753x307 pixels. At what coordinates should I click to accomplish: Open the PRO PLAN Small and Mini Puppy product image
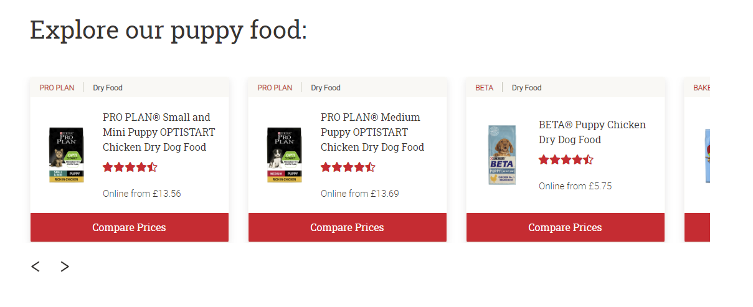[67, 154]
